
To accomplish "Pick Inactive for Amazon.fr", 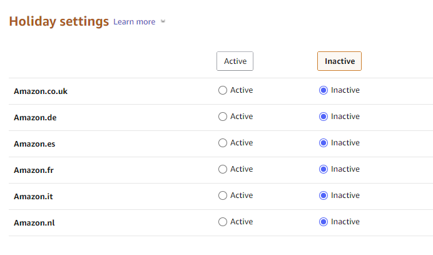I will 323,169.
